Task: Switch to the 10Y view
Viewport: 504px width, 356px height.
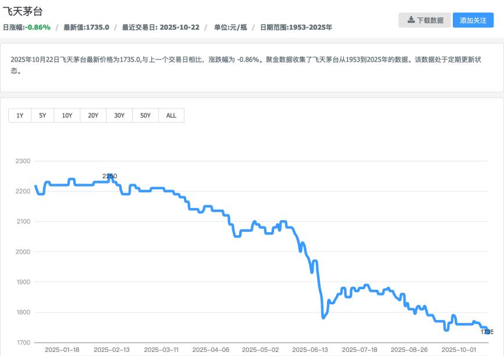Action: tap(68, 115)
